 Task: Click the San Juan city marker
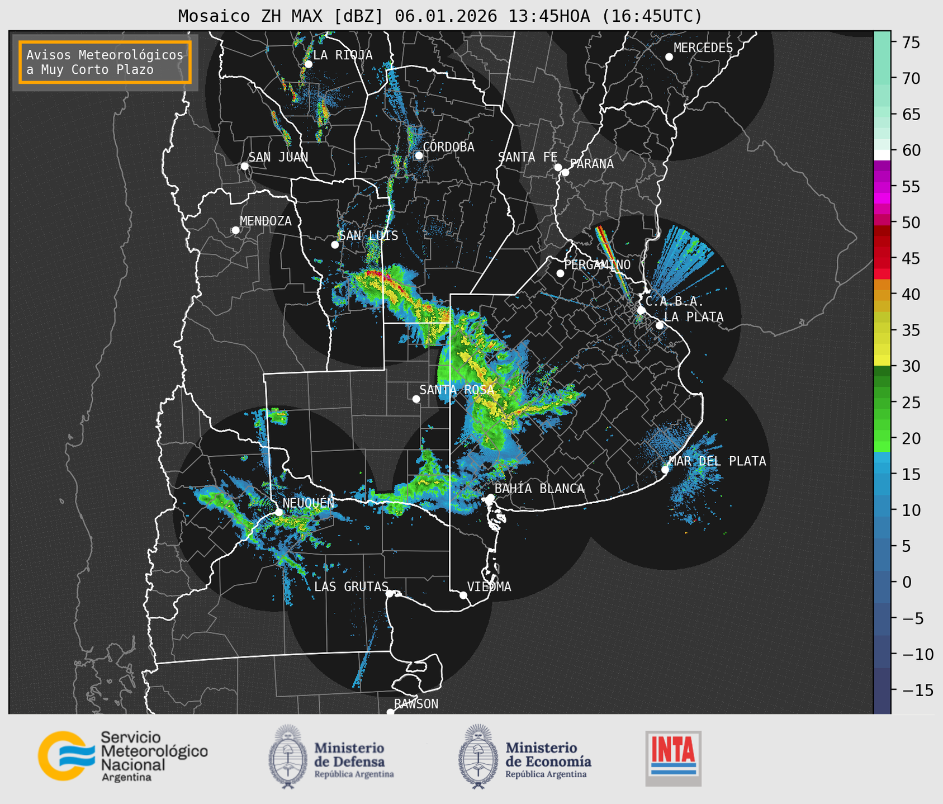click(x=244, y=166)
